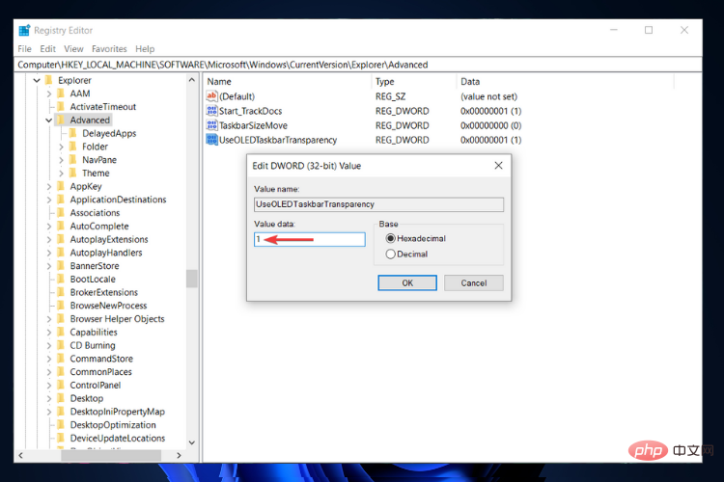Expand the ApplicationDestinations key
The image size is (724, 482).
pos(49,200)
